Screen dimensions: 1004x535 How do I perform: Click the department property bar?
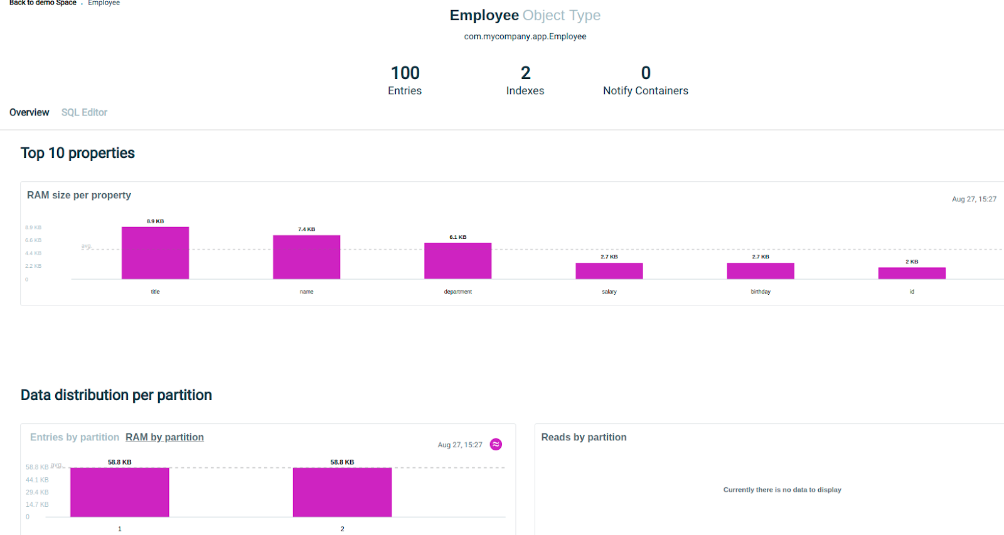pos(457,261)
